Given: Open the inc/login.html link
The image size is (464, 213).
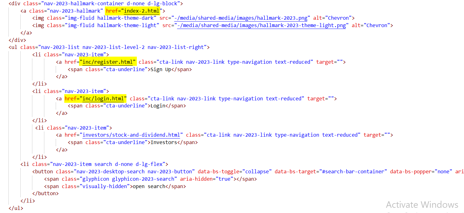Looking at the screenshot, I should point(103,98).
